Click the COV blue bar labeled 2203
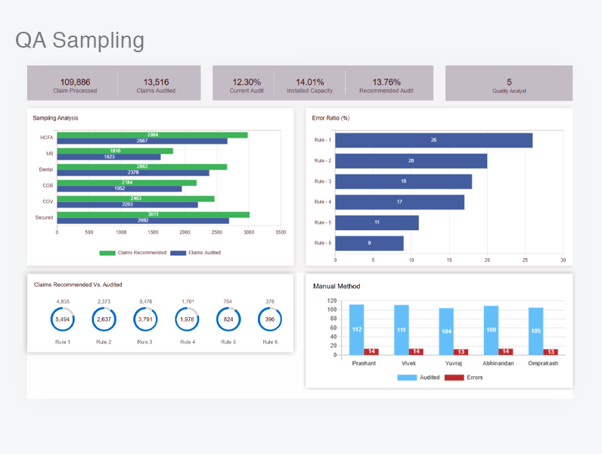 click(128, 205)
